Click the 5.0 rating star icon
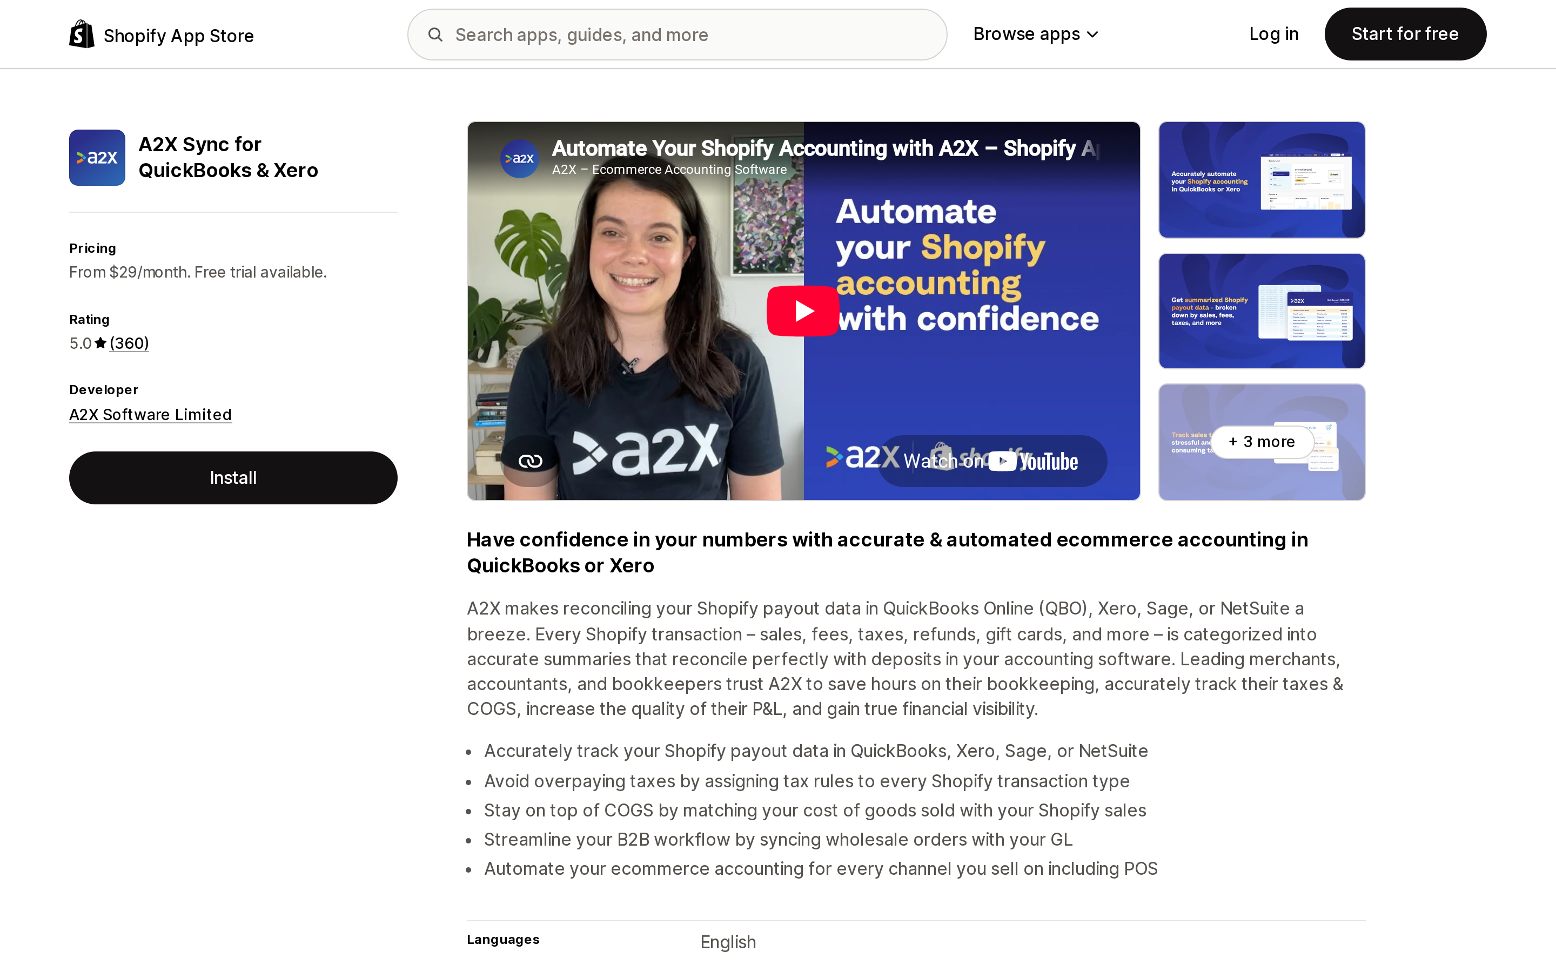Viewport: 1556px width, 972px height. tap(100, 343)
